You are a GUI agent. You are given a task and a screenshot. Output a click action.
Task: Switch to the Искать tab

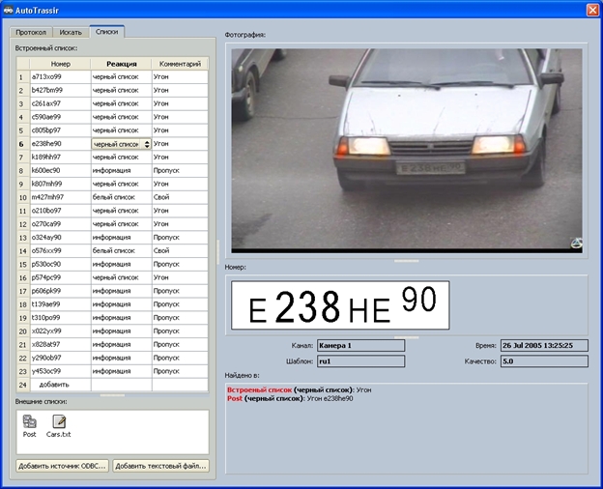point(71,32)
